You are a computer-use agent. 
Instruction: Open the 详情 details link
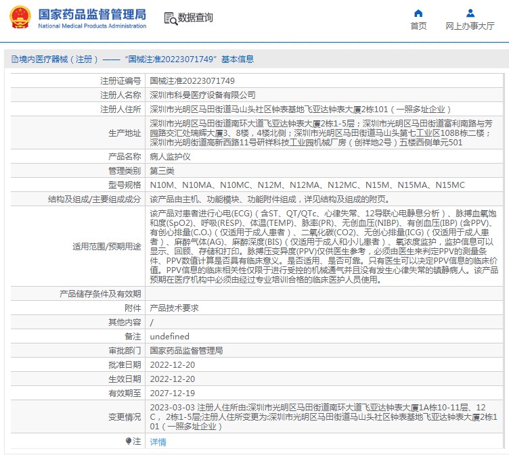[x=158, y=441]
